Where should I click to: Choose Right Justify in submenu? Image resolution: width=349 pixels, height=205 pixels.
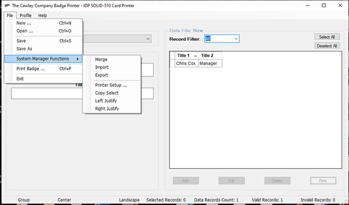(x=112, y=109)
